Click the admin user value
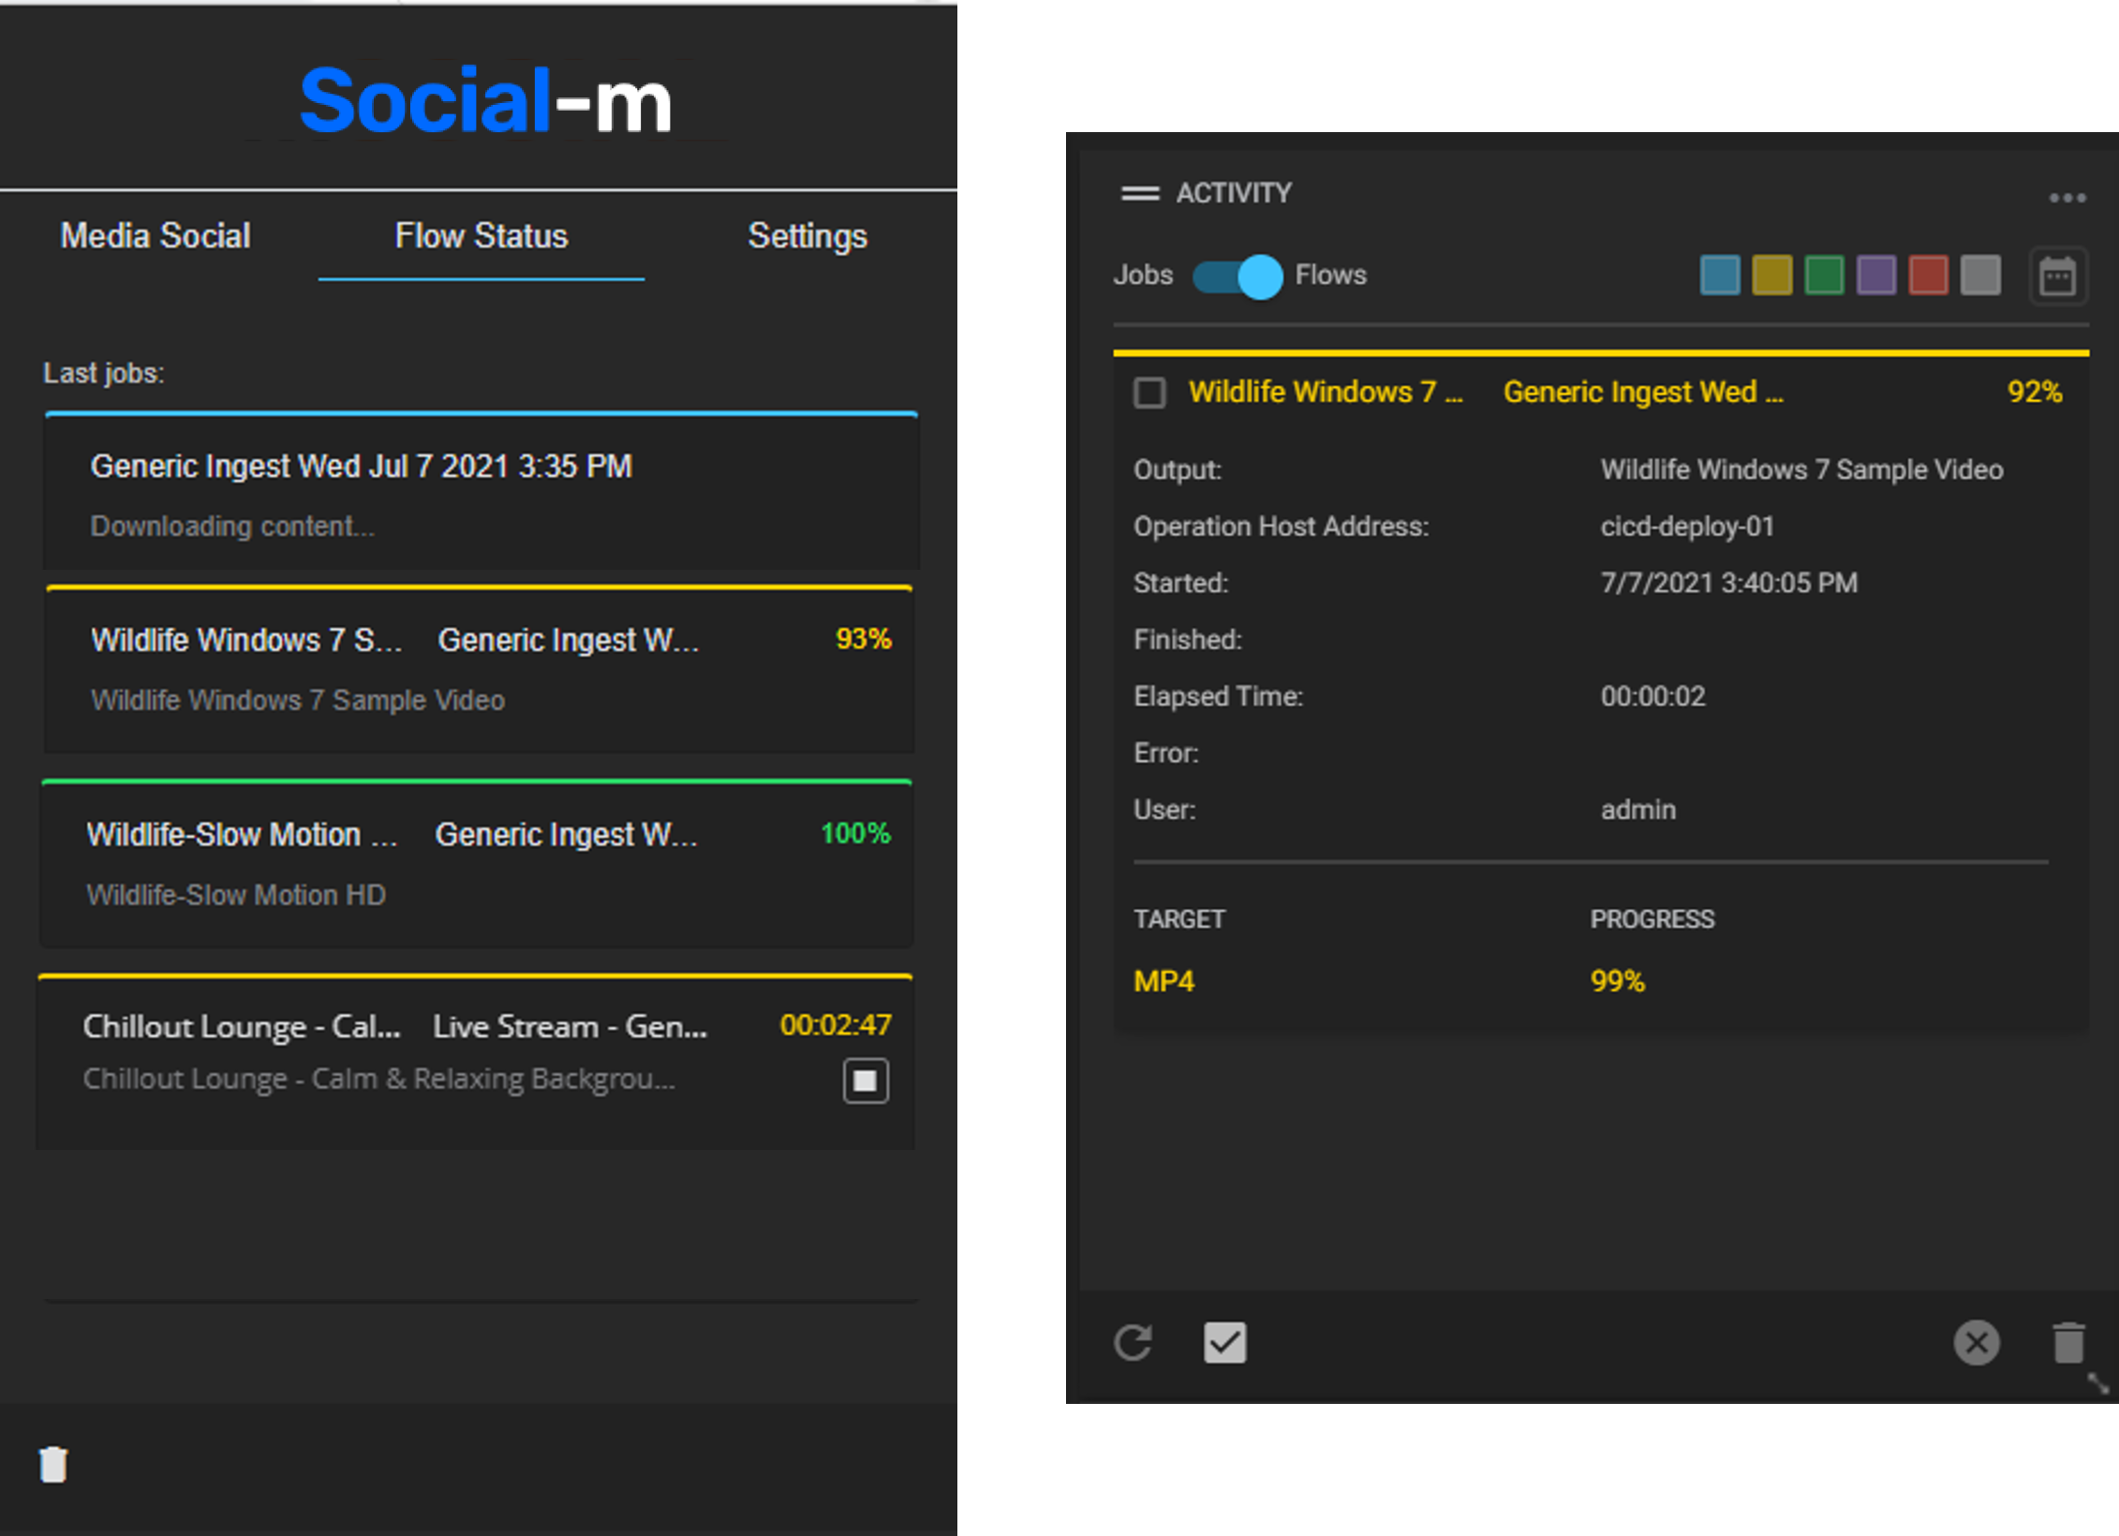 point(1637,810)
